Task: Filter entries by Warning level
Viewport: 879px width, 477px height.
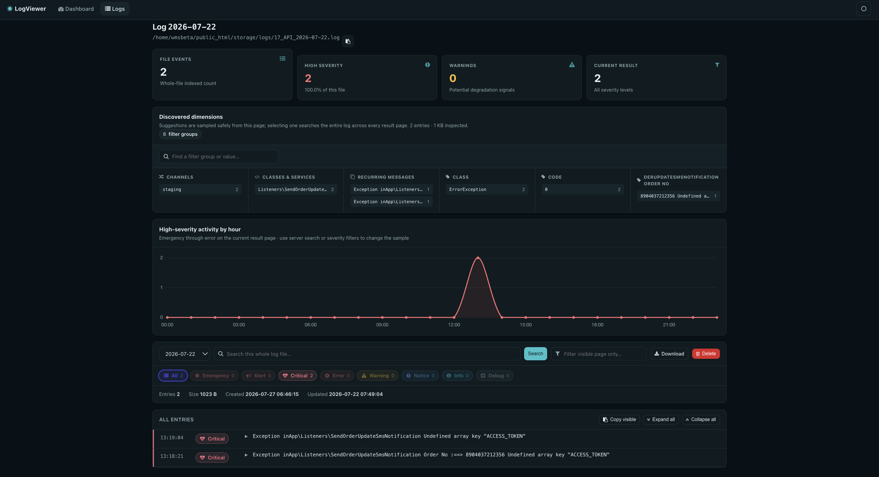Action: pos(377,376)
